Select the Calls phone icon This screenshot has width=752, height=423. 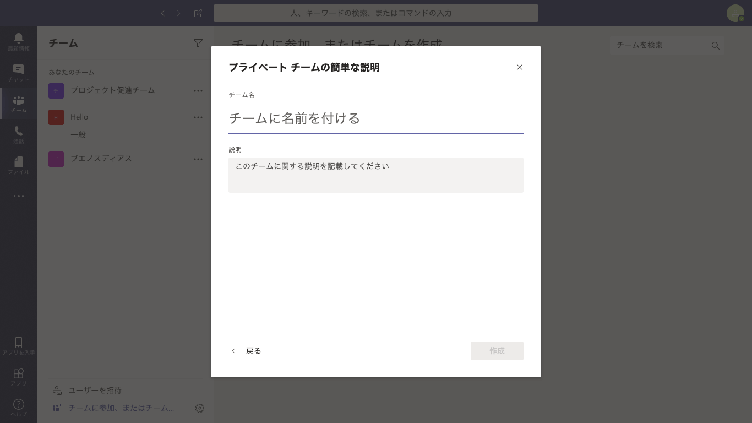[x=19, y=134]
